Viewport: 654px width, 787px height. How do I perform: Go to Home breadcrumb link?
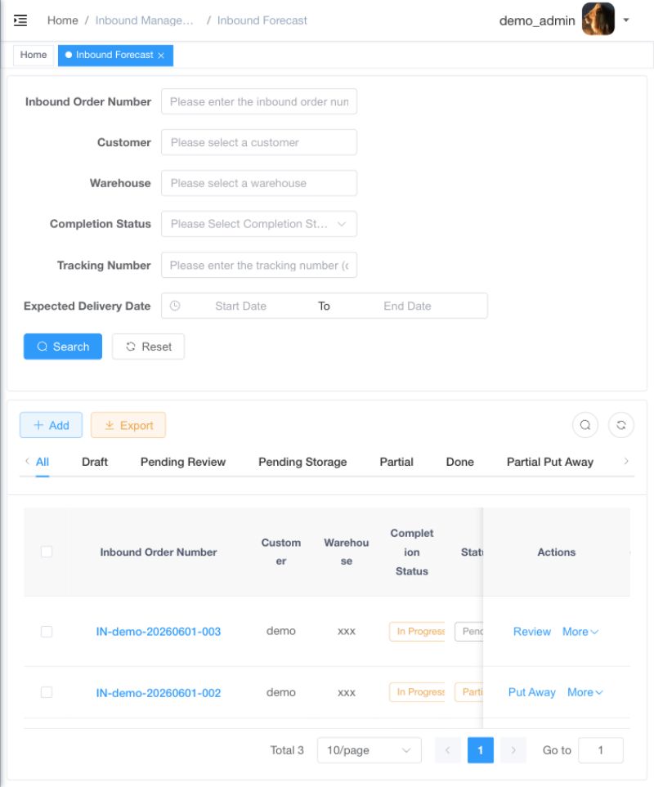pyautogui.click(x=63, y=20)
